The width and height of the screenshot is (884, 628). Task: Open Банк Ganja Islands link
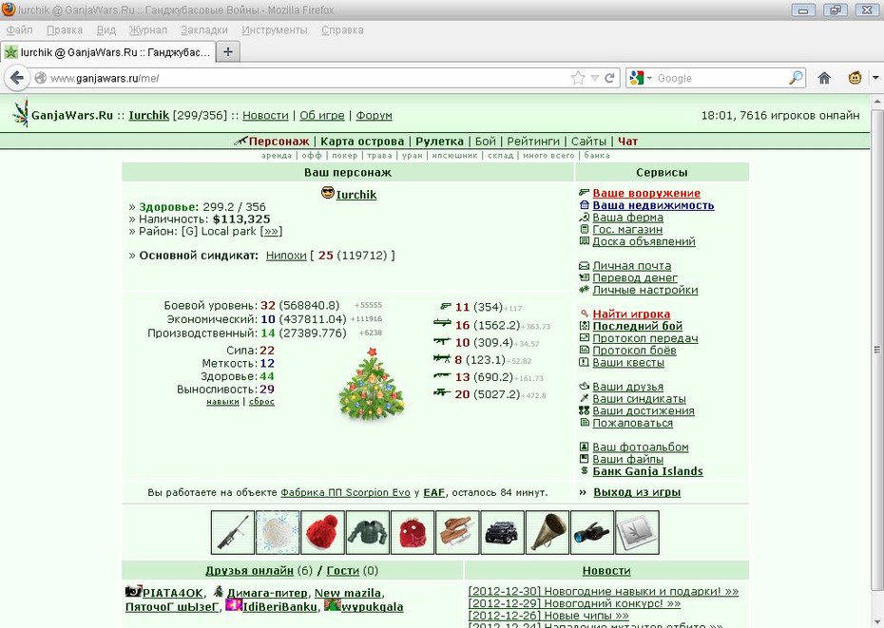(647, 471)
